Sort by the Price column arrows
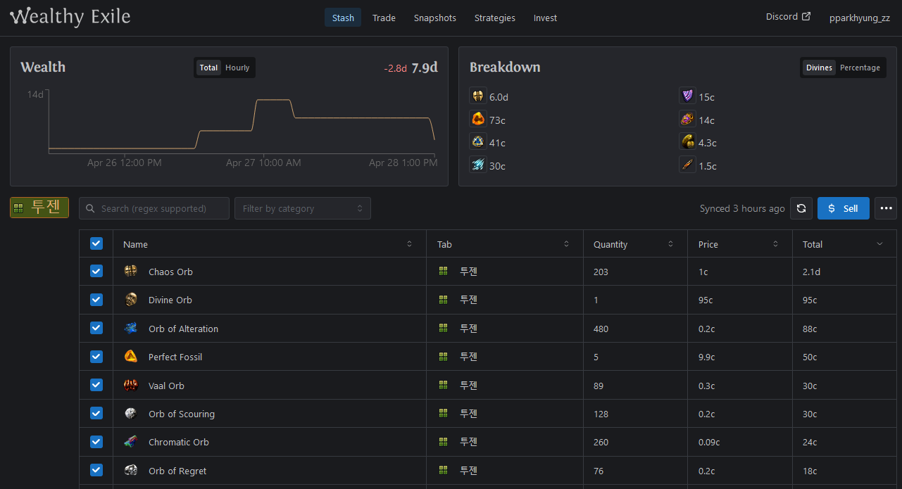 tap(775, 244)
